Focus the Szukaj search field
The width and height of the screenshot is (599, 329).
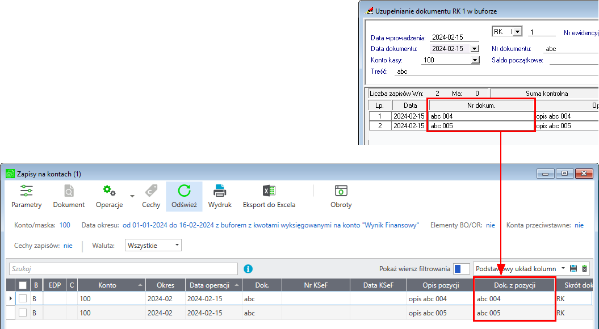[123, 269]
